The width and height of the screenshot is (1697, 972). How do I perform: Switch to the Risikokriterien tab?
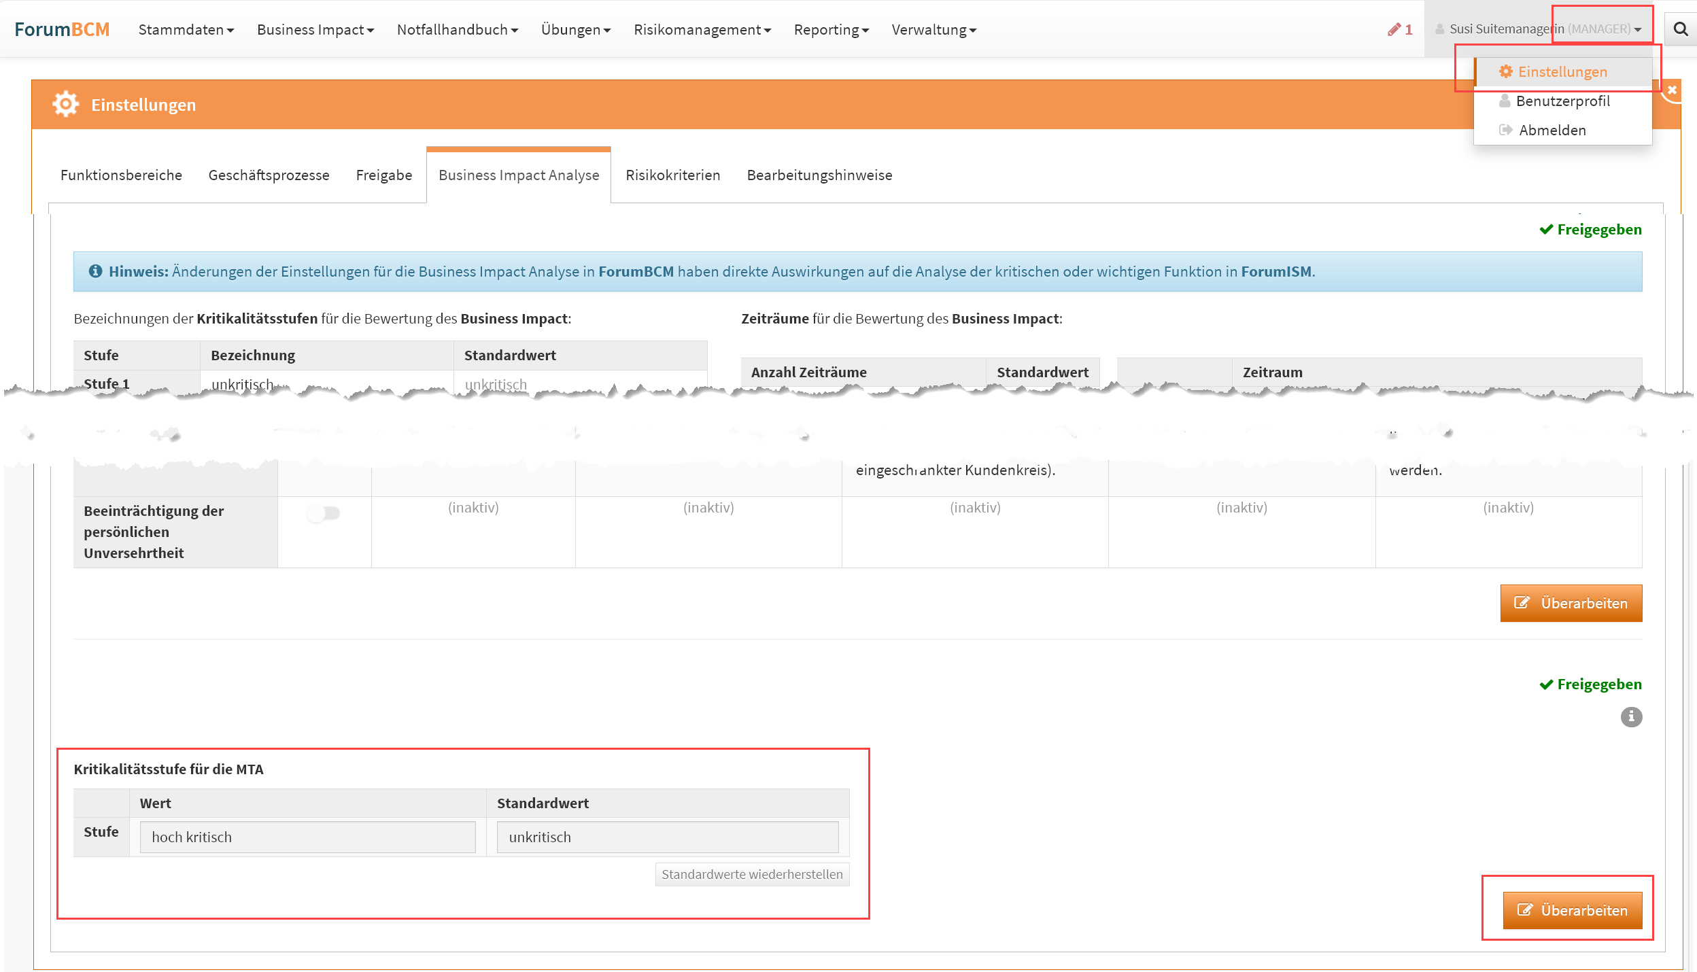tap(672, 175)
